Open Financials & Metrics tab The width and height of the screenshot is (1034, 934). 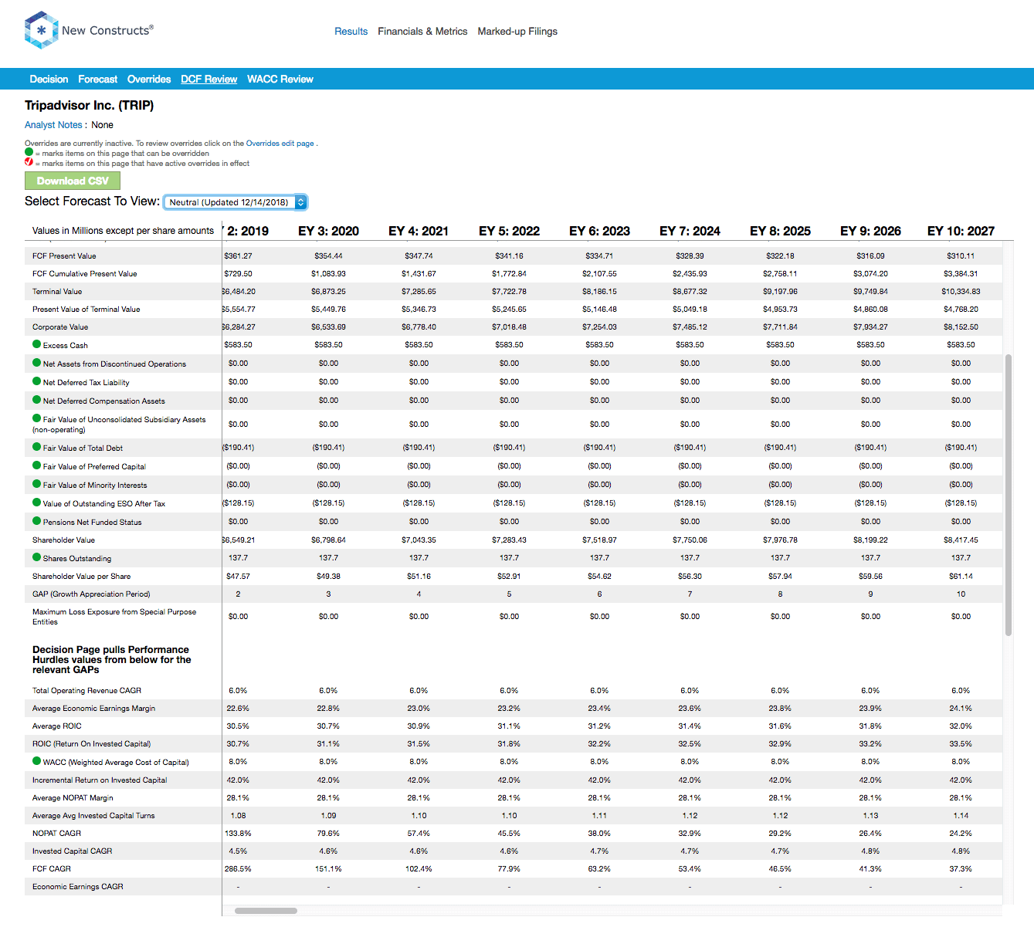click(x=422, y=32)
